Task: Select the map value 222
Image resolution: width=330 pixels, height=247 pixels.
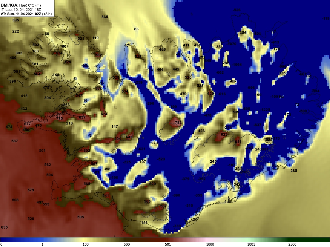Action: (16, 31)
